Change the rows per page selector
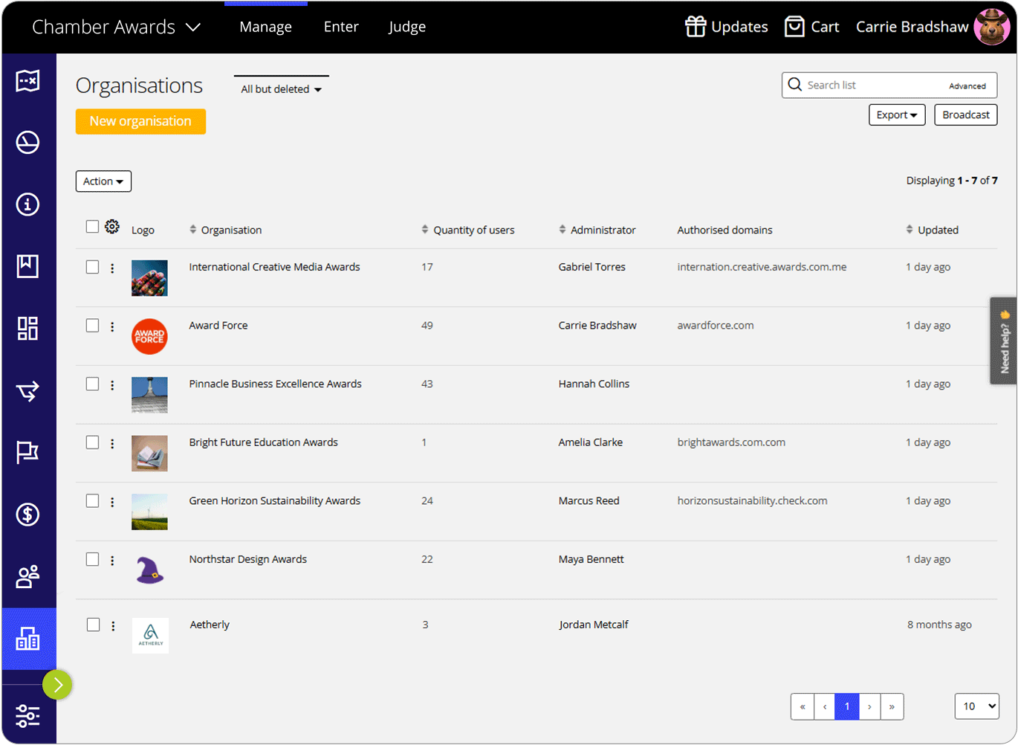The image size is (1018, 748). click(976, 706)
